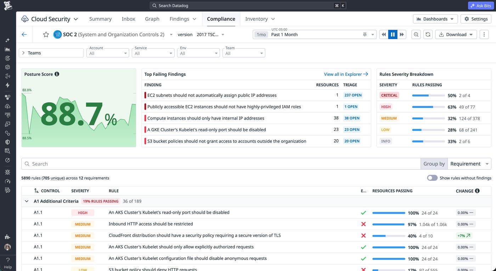Click the bug icon in the sidebar
The image size is (496, 271).
pyautogui.click(x=7, y=172)
